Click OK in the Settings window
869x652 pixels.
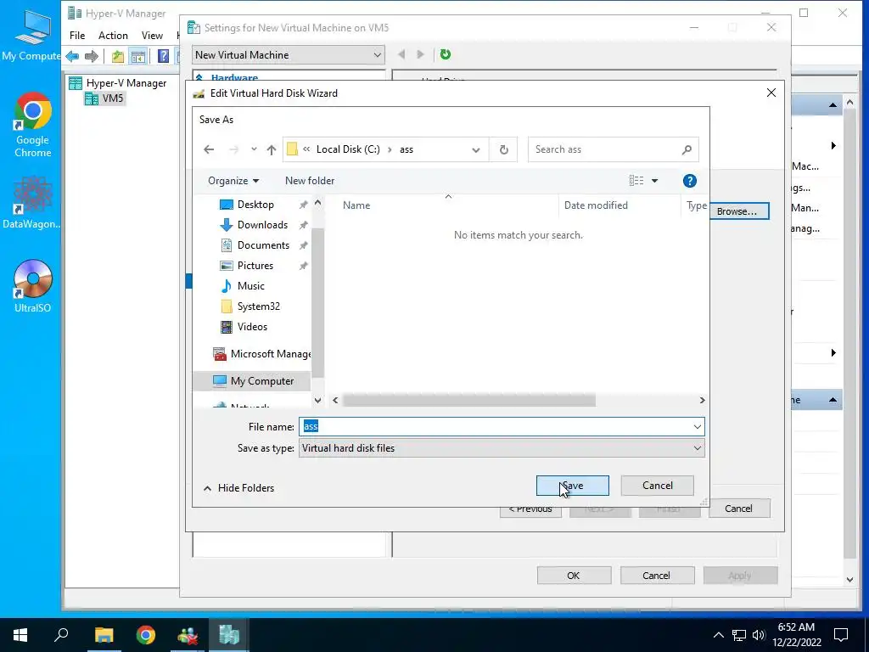pos(574,576)
